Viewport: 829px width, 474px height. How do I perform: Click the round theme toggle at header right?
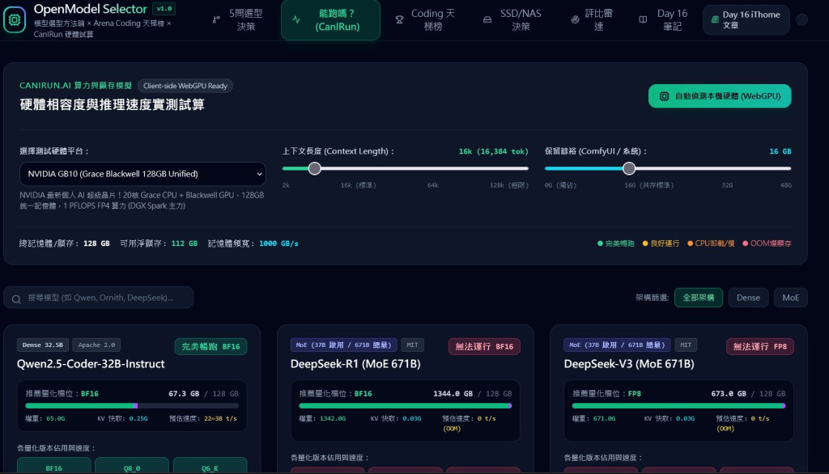pyautogui.click(x=802, y=19)
